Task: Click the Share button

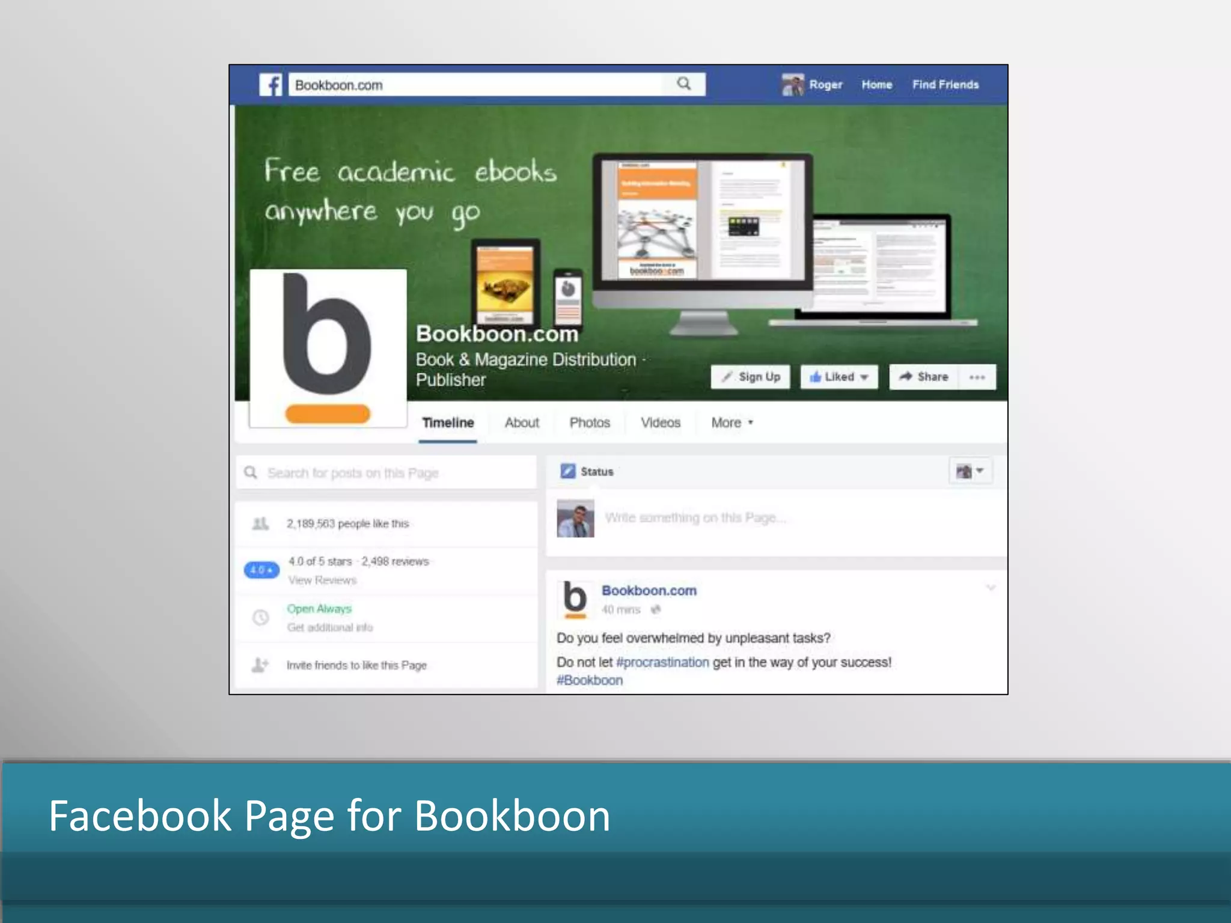Action: coord(924,377)
